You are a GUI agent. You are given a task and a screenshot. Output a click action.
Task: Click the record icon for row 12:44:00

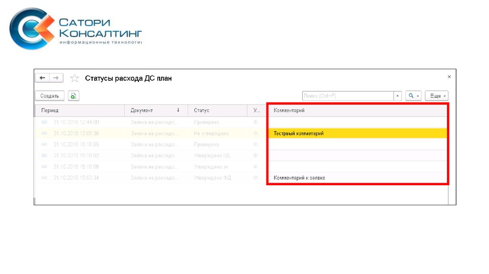[x=44, y=122]
